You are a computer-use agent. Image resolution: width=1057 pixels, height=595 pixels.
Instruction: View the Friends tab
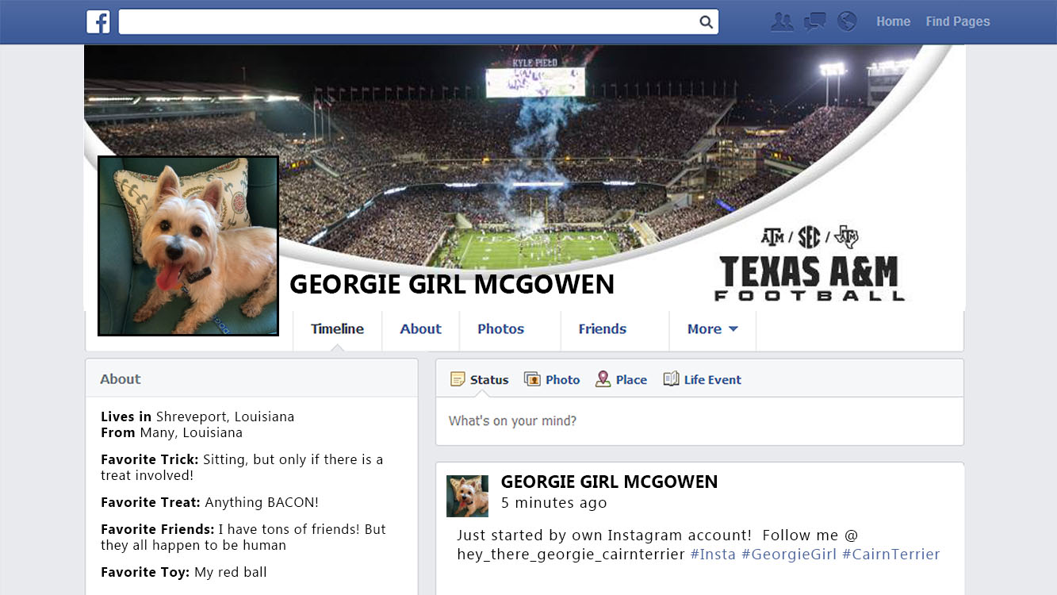click(x=602, y=329)
